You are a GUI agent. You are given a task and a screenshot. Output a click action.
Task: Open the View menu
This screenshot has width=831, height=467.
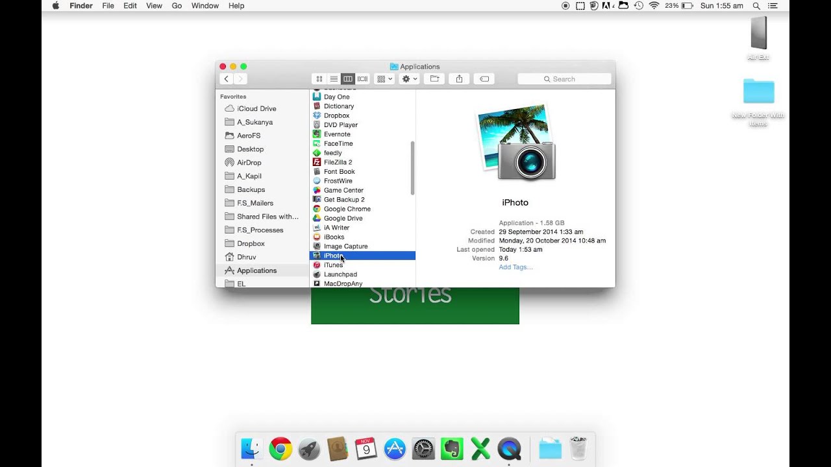tap(154, 6)
